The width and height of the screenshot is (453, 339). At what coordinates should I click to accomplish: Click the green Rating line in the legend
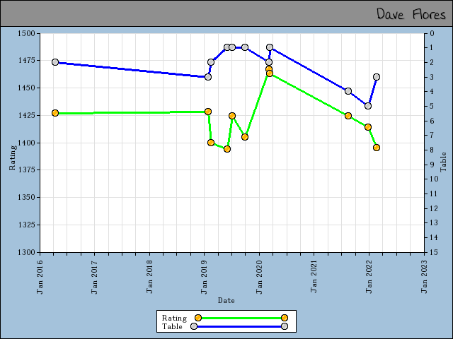click(241, 318)
